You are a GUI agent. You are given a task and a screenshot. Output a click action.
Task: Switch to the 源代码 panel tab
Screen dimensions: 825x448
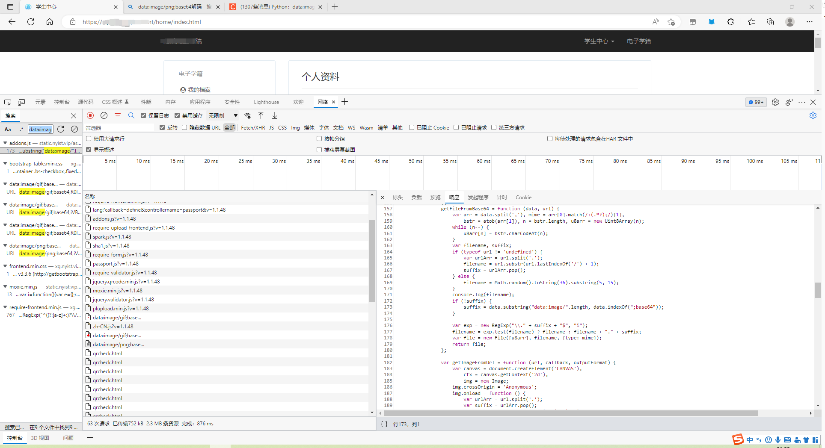[86, 102]
